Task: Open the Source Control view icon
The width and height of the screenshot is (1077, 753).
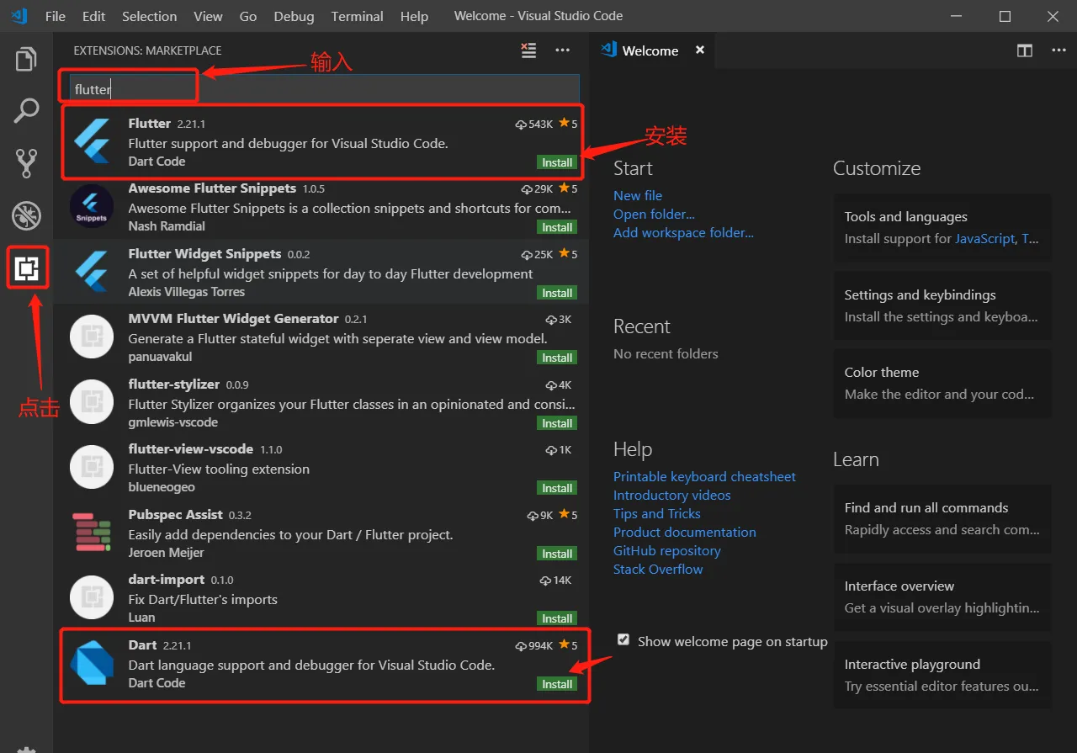Action: click(27, 163)
